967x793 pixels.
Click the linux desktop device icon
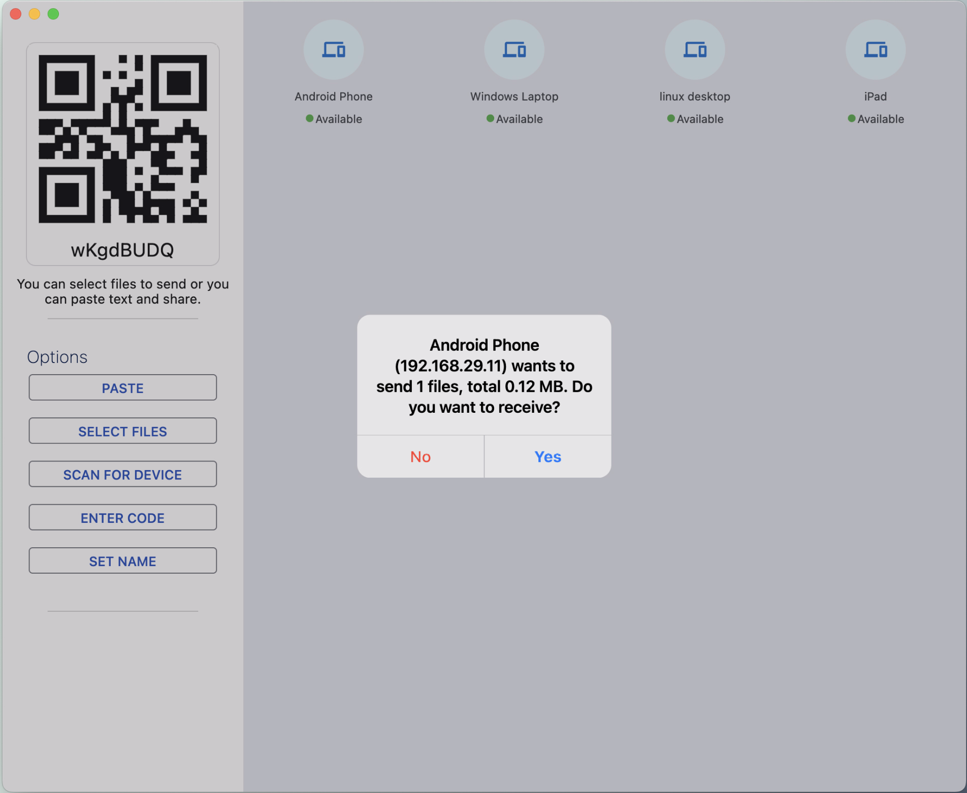pyautogui.click(x=695, y=49)
